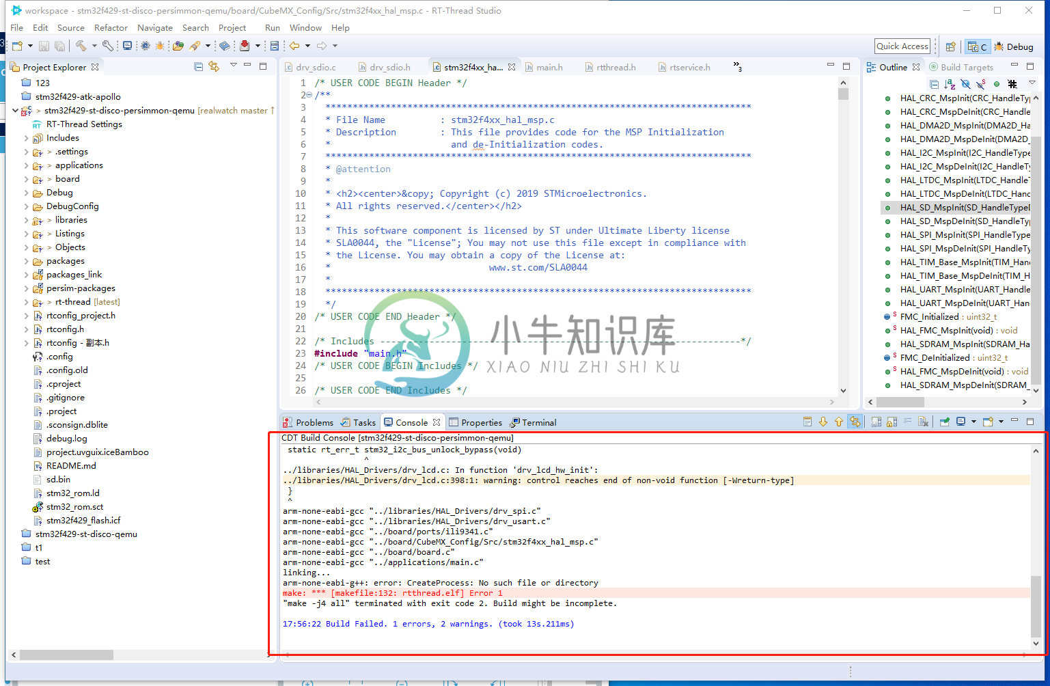Close the stm32f4xx_hal_msp.c editor tab

coord(512,67)
